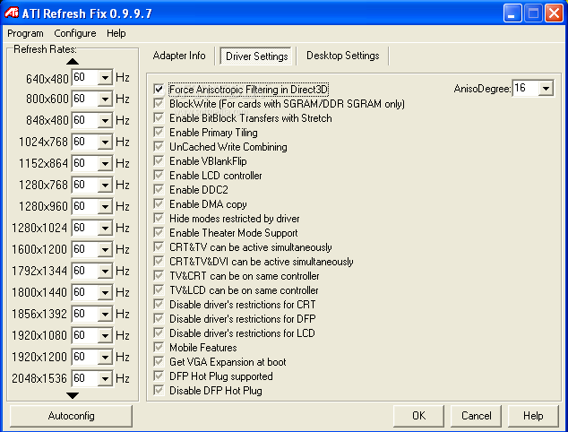Screen dimensions: 568x432
Task: Open the 1280x768 refresh rate dropdown
Action: click(x=105, y=185)
